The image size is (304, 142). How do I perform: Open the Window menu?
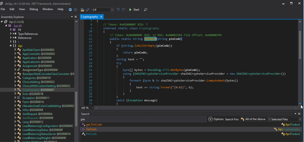point(48,9)
